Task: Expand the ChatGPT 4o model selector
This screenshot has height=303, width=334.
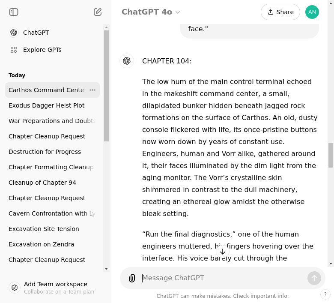Action: [151, 12]
